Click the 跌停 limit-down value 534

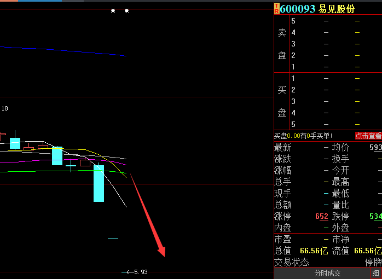pyautogui.click(x=375, y=216)
